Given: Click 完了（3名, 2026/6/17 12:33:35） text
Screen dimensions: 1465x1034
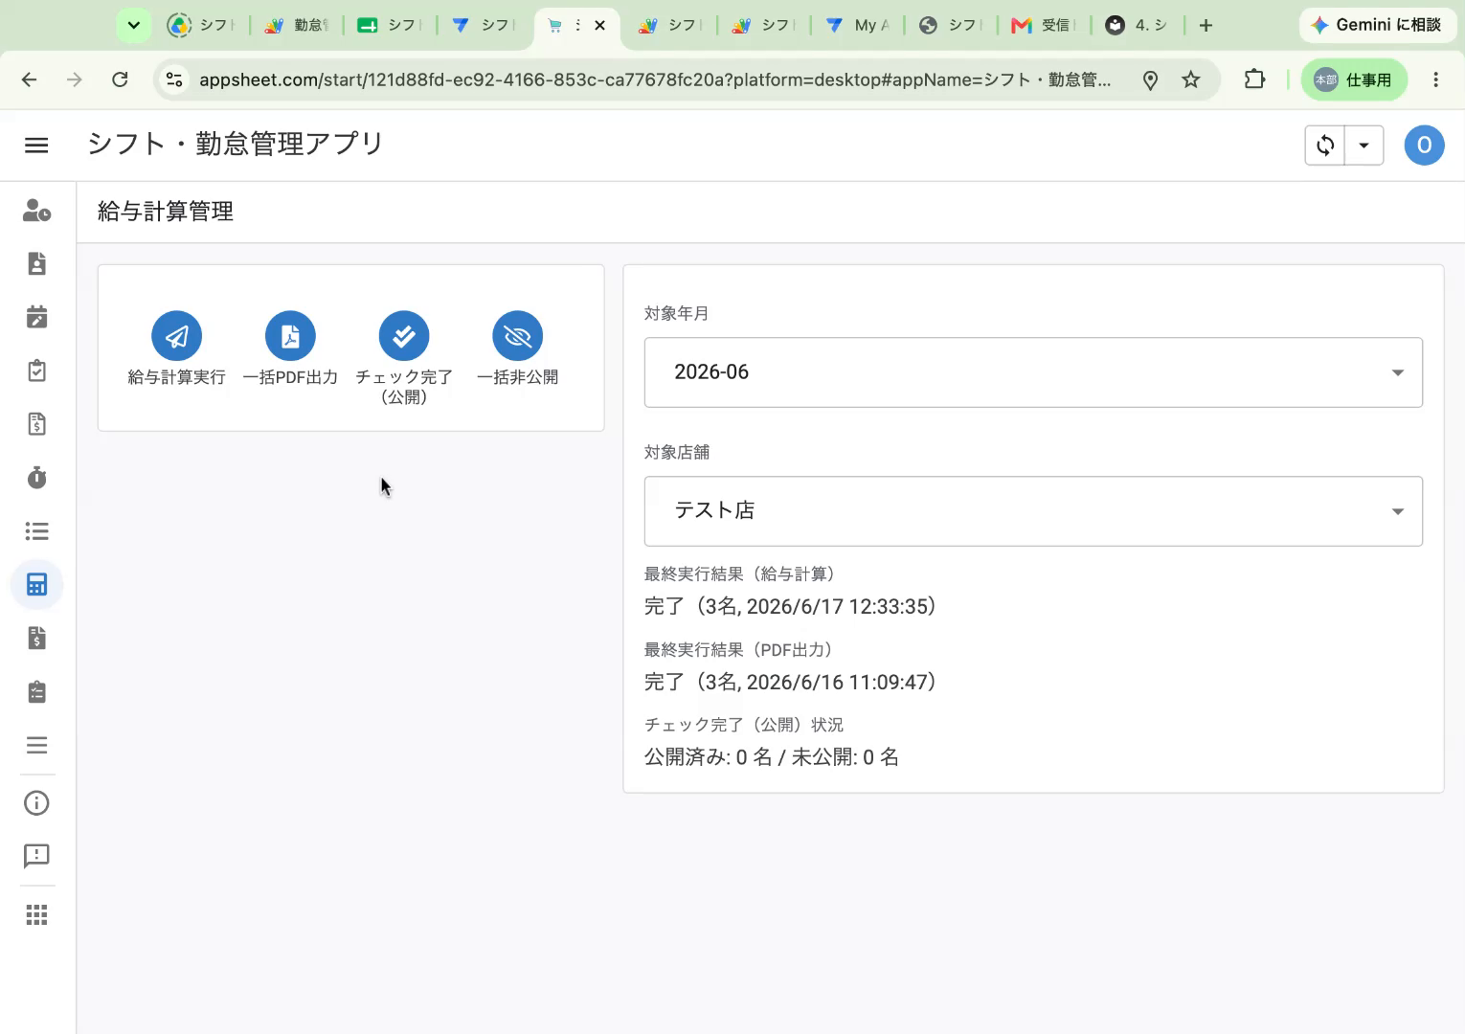Looking at the screenshot, I should click(791, 606).
